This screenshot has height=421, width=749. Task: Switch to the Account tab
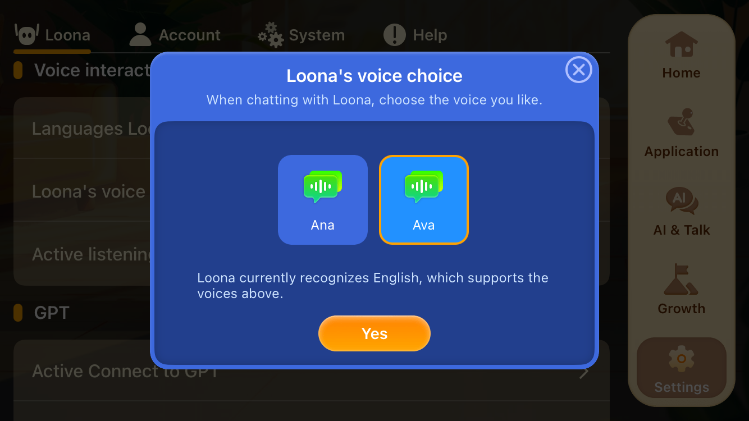(x=175, y=35)
